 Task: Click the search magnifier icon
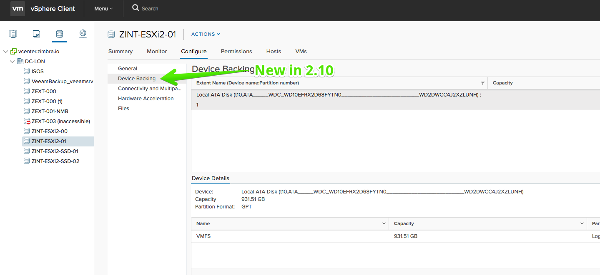(136, 8)
